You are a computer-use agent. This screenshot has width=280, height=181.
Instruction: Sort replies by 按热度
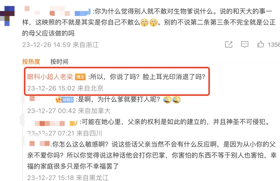click(31, 62)
